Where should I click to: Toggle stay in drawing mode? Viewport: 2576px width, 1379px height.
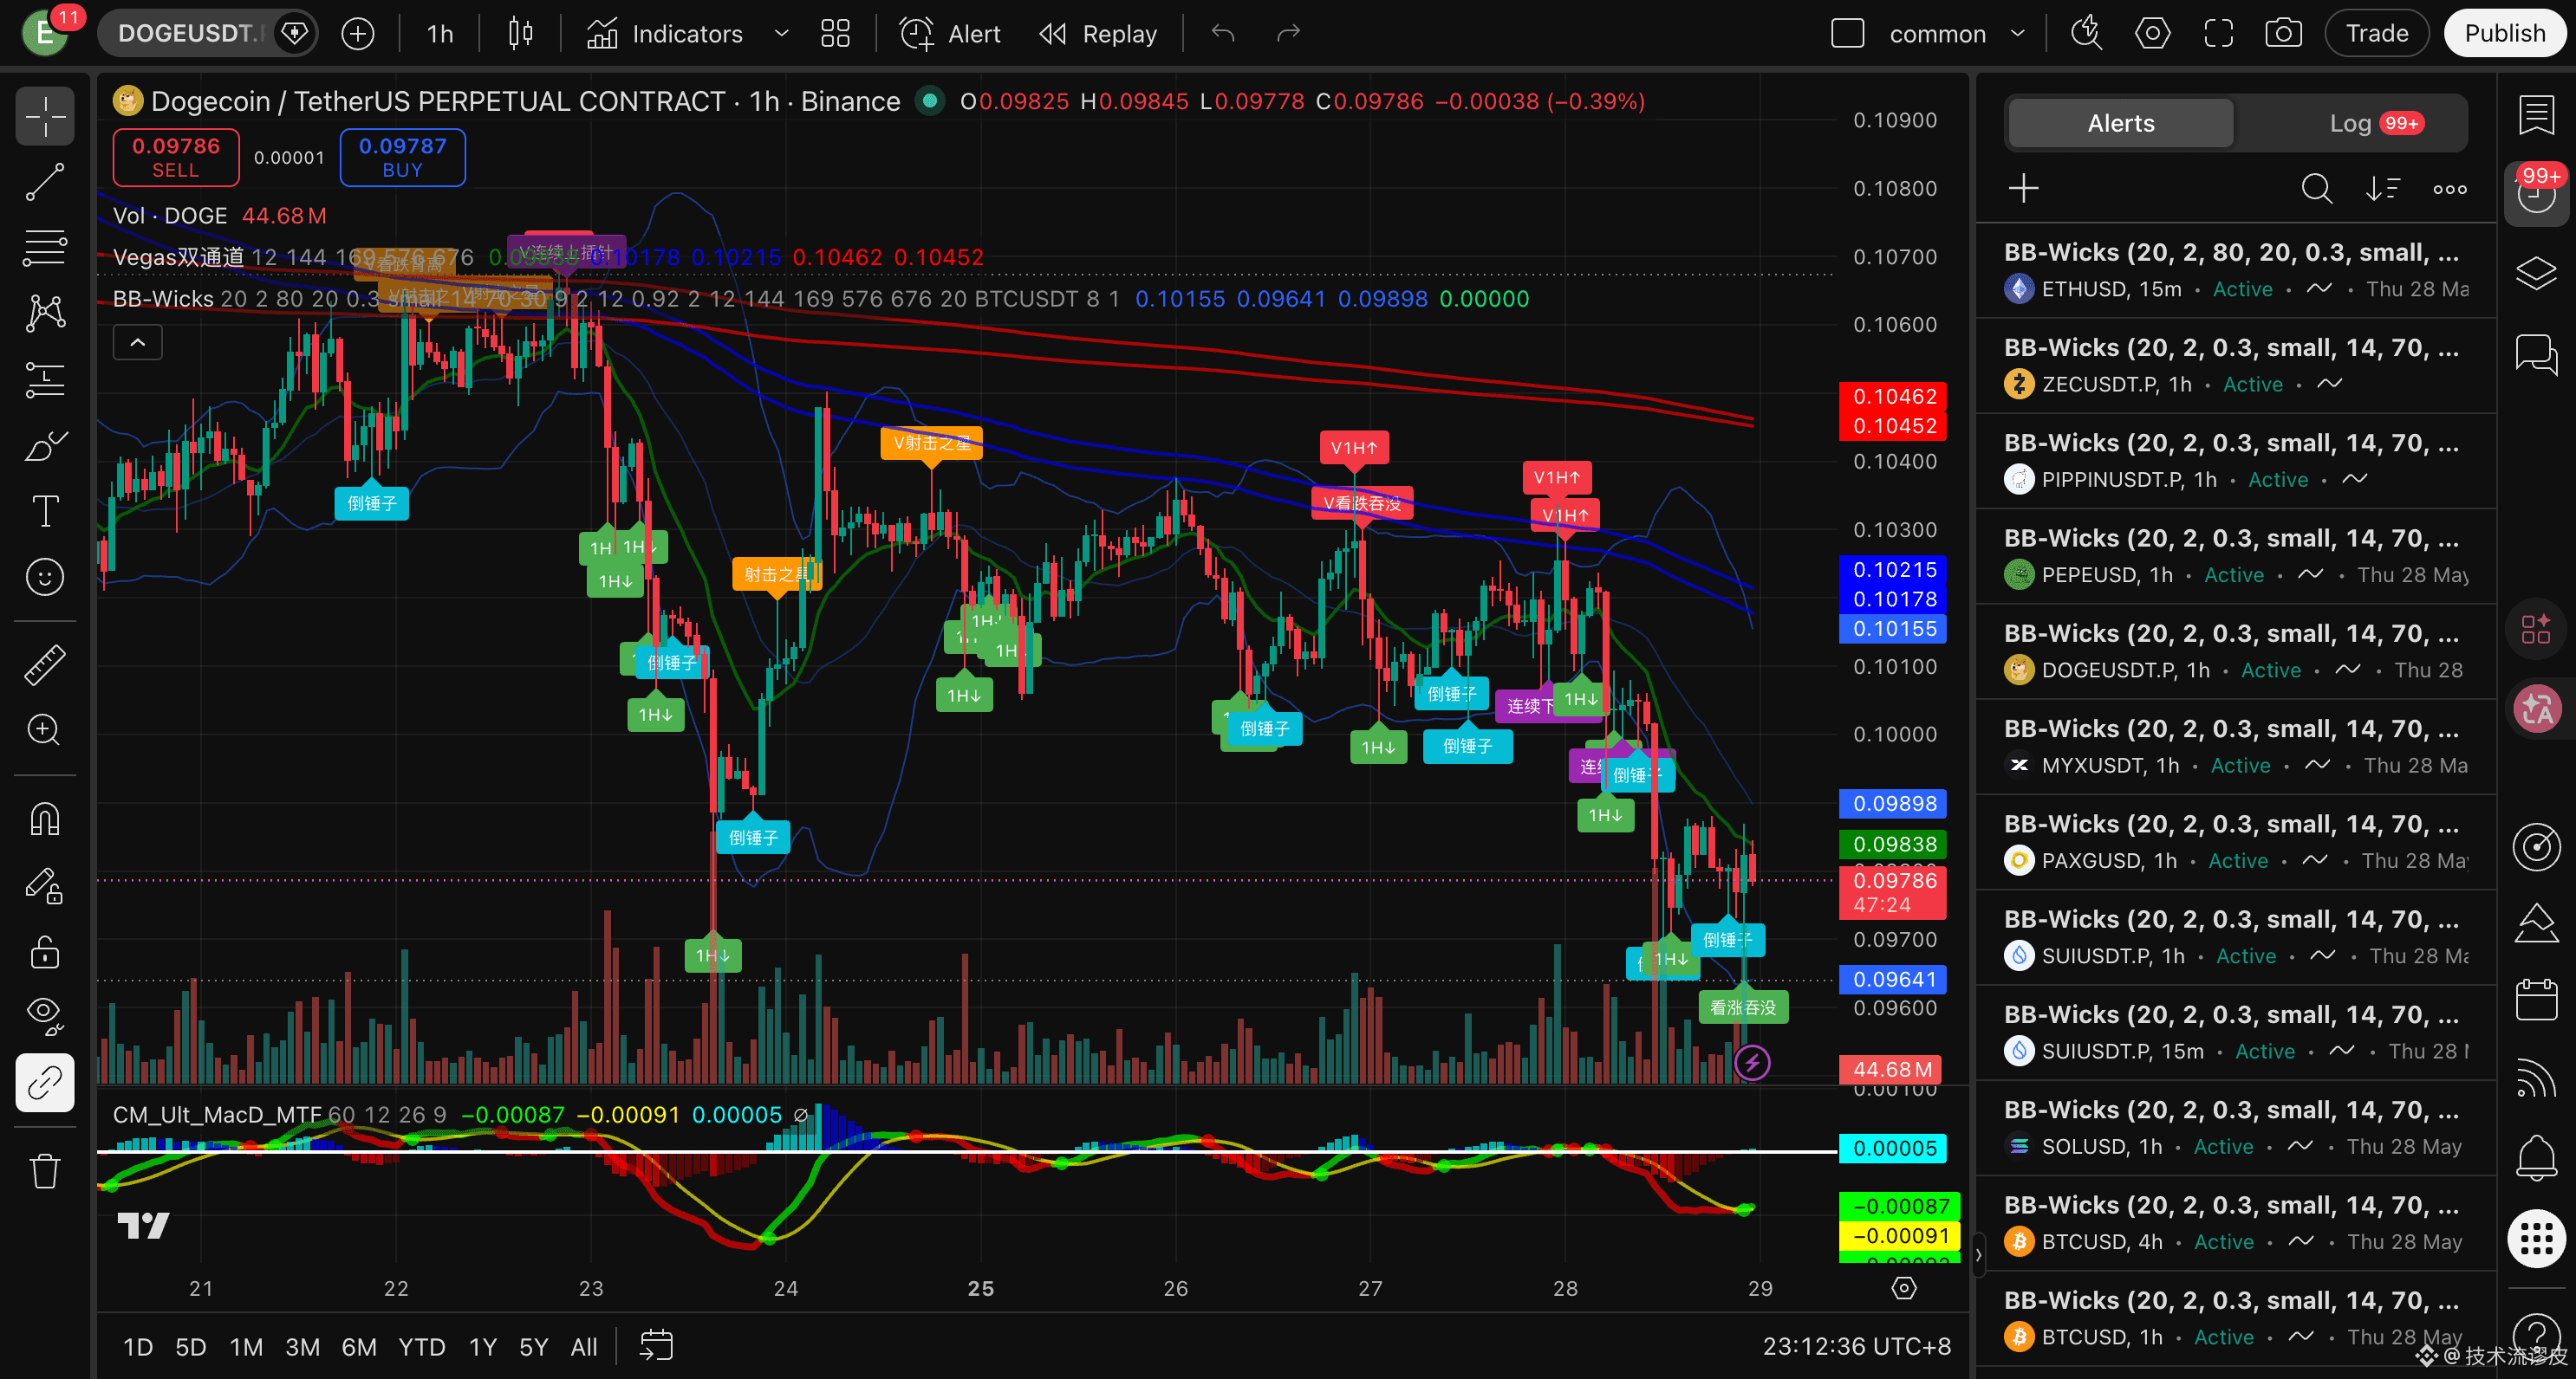coord(45,885)
